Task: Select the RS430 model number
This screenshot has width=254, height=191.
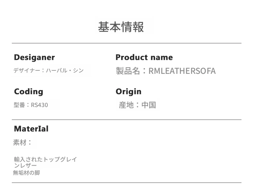Action: (x=39, y=105)
